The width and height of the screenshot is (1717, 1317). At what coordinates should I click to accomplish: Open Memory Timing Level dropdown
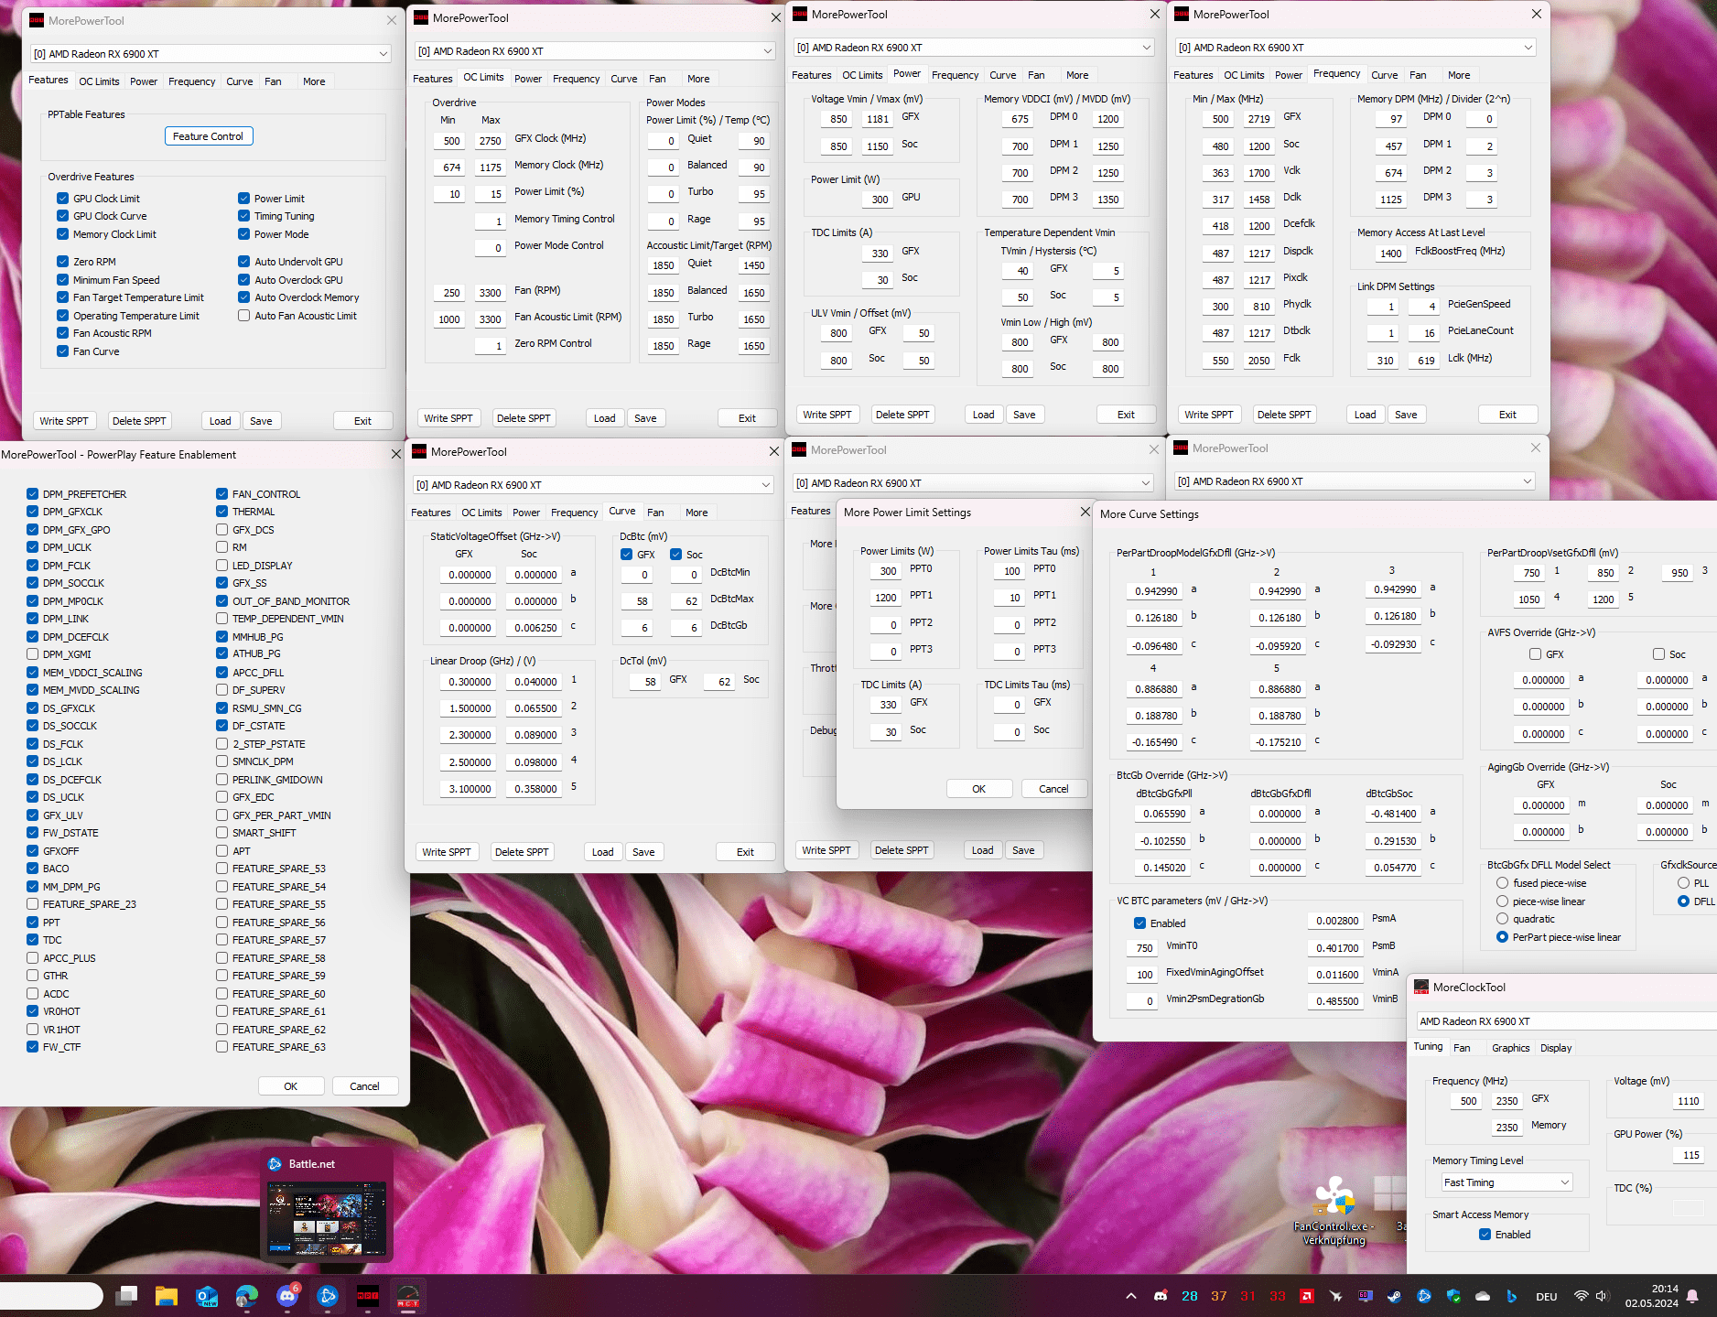[1506, 1182]
